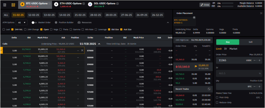
Task: Collapse the 11 FEB 2025 expiry section
Action: (99, 44)
